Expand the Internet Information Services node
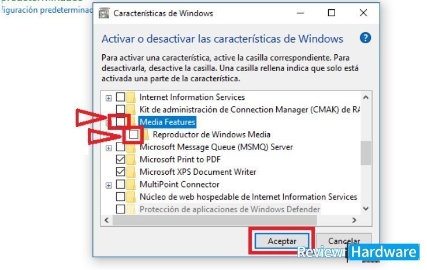 tap(109, 98)
